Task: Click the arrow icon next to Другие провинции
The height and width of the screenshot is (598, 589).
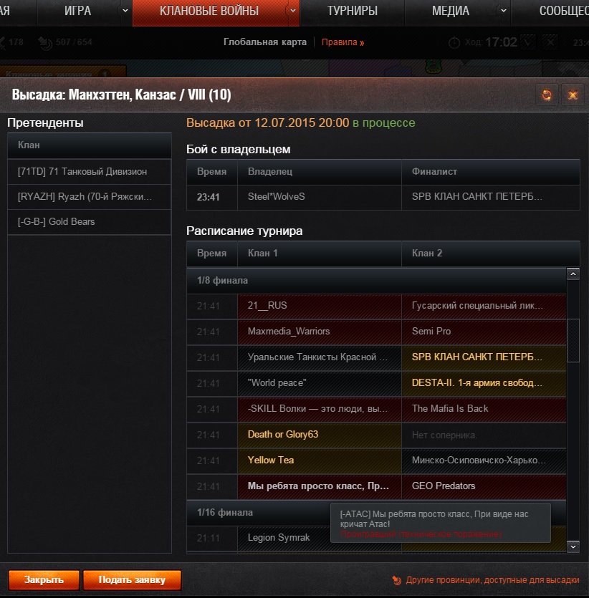Action: click(397, 580)
